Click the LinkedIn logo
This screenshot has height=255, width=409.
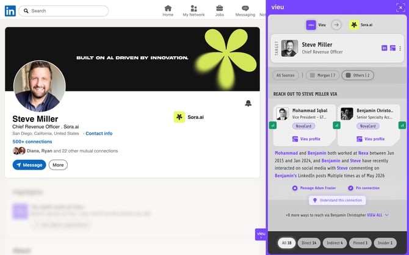point(10,11)
